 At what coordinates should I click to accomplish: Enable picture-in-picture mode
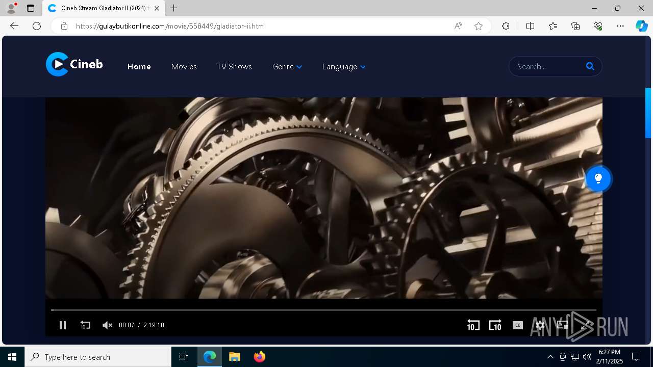pos(562,325)
